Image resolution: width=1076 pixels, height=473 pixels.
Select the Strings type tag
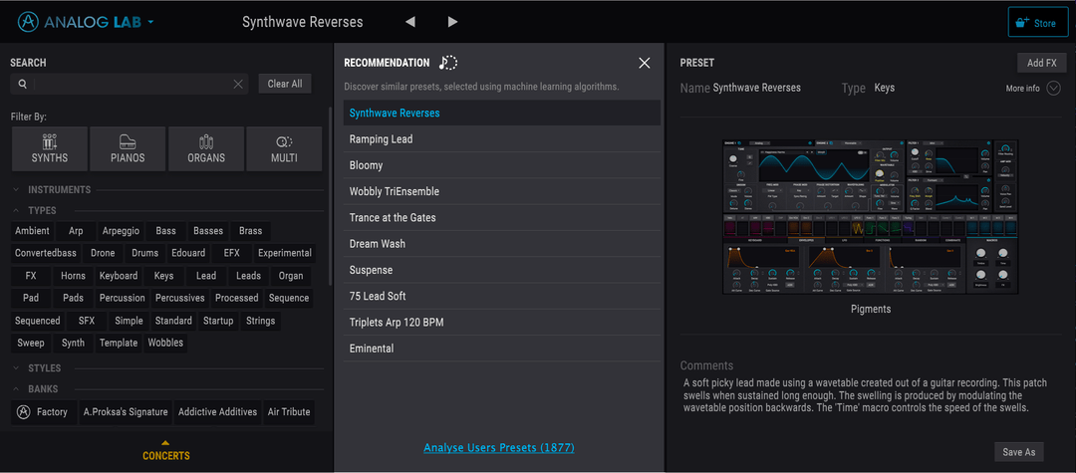(x=261, y=320)
